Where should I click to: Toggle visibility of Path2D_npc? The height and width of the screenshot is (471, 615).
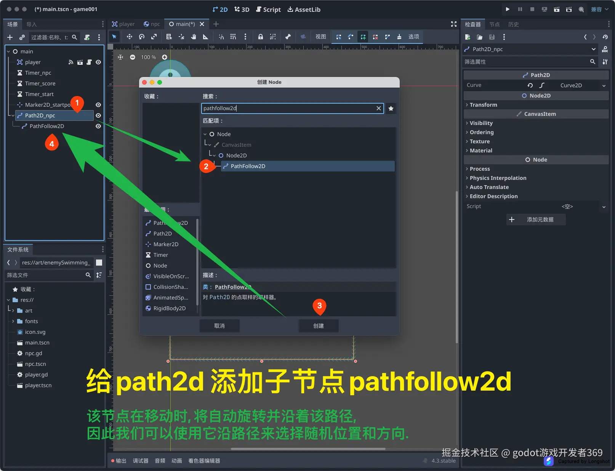point(98,115)
